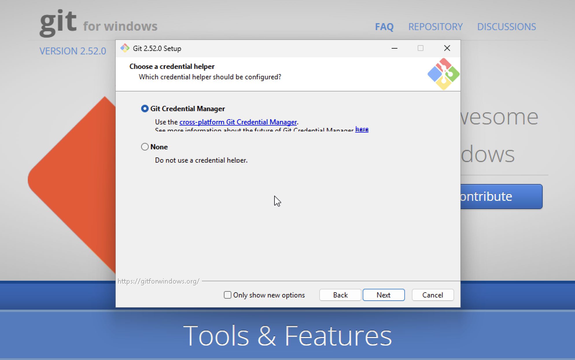The width and height of the screenshot is (575, 360).
Task: Minimize the Git Setup window
Action: [x=395, y=48]
